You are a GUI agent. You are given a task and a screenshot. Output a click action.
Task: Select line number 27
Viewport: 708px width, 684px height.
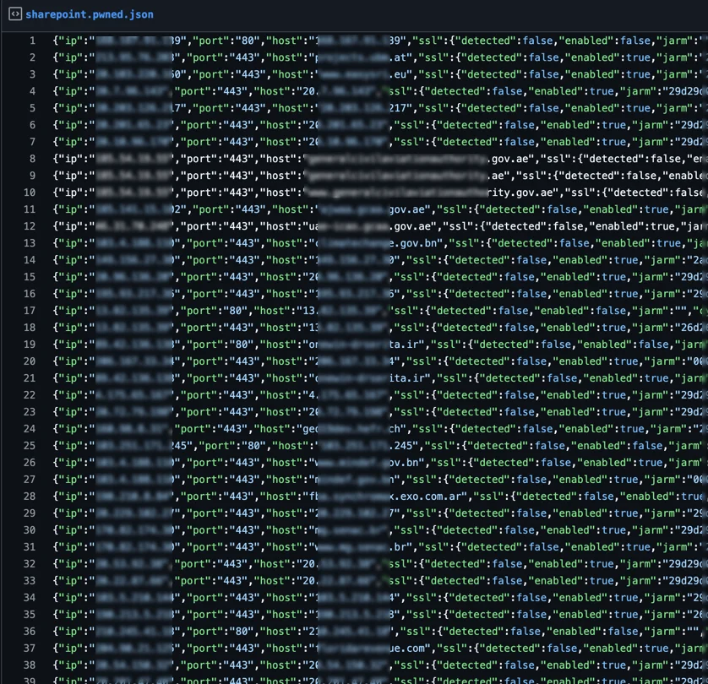tap(30, 479)
